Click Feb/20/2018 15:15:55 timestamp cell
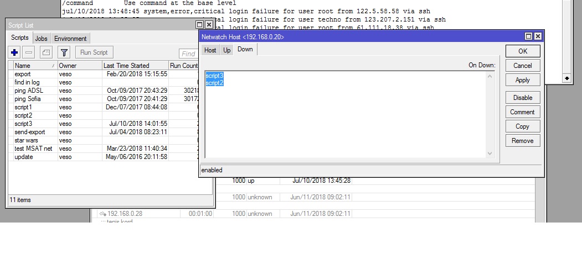582x254 pixels. pyautogui.click(x=137, y=74)
